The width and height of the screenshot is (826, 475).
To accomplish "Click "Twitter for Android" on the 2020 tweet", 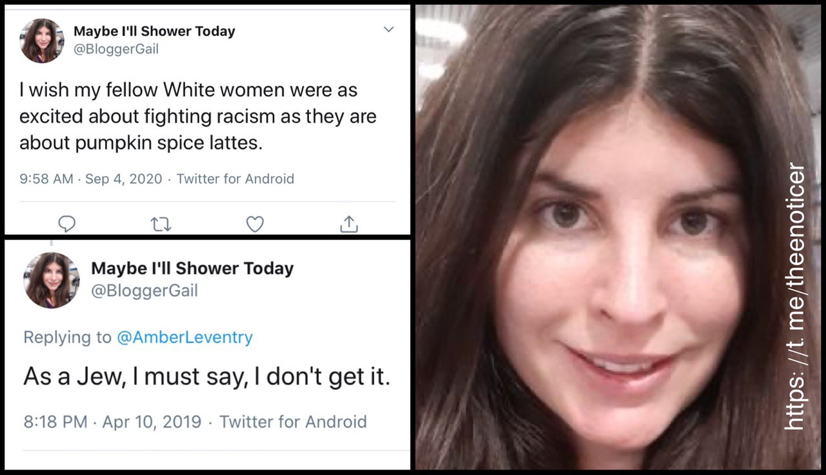I will click(235, 179).
